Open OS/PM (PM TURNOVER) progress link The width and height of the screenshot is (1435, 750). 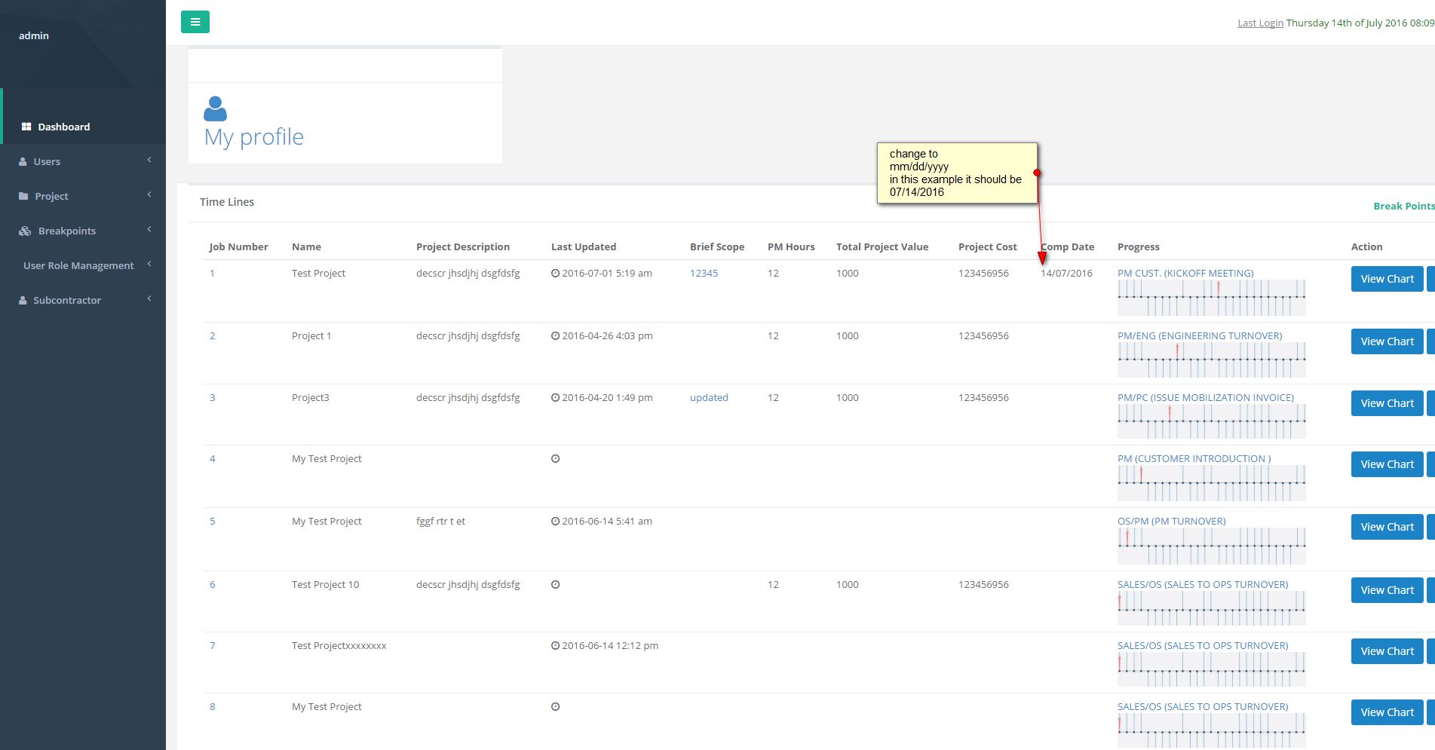click(1172, 521)
